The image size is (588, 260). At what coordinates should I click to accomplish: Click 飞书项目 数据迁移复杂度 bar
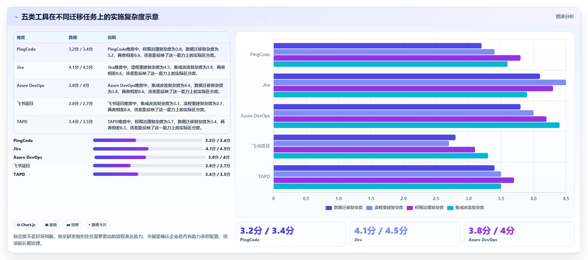pos(364,138)
